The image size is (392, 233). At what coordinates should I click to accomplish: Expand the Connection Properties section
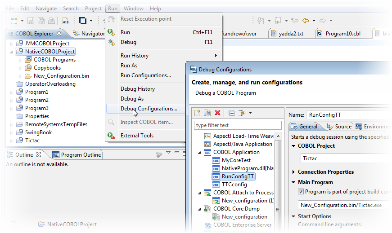(293, 172)
